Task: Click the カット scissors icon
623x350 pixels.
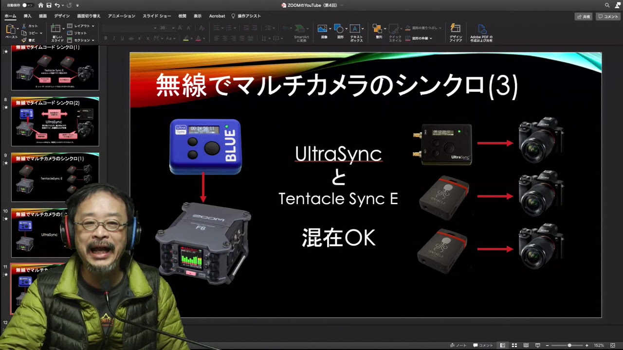Action: click(x=24, y=26)
